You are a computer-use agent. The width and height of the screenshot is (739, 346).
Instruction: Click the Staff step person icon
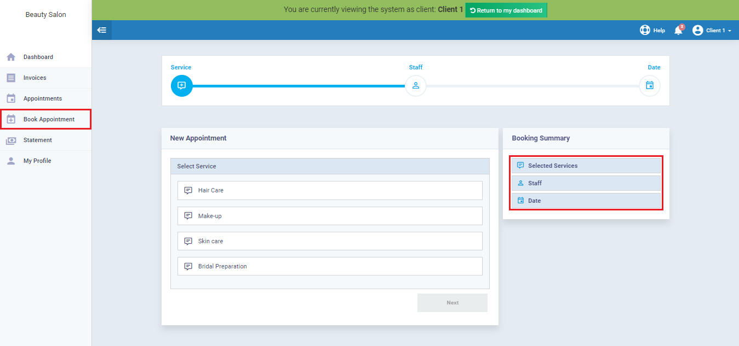pos(416,86)
